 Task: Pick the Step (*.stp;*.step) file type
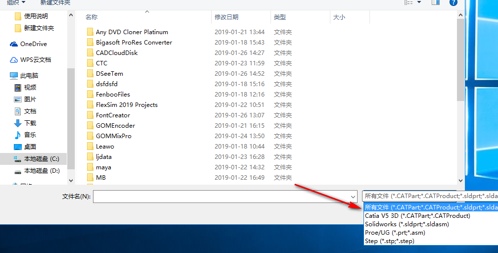[390, 241]
